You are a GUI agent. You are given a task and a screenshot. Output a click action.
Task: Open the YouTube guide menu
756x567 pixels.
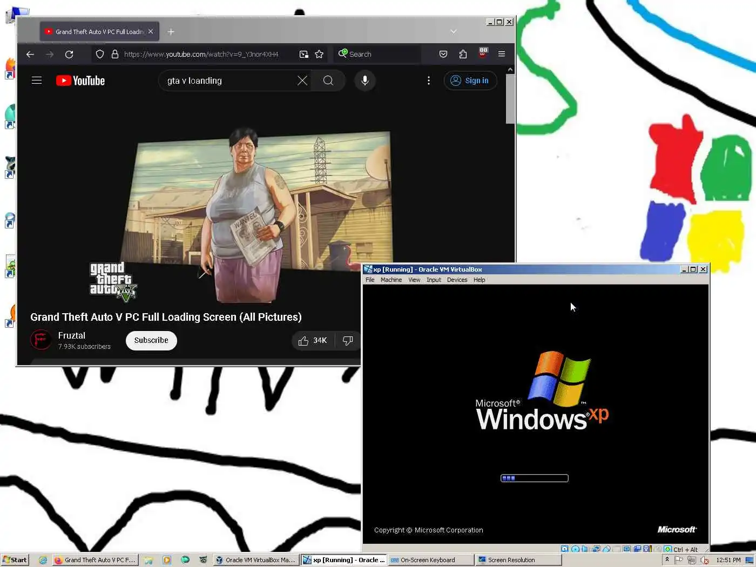pyautogui.click(x=37, y=80)
